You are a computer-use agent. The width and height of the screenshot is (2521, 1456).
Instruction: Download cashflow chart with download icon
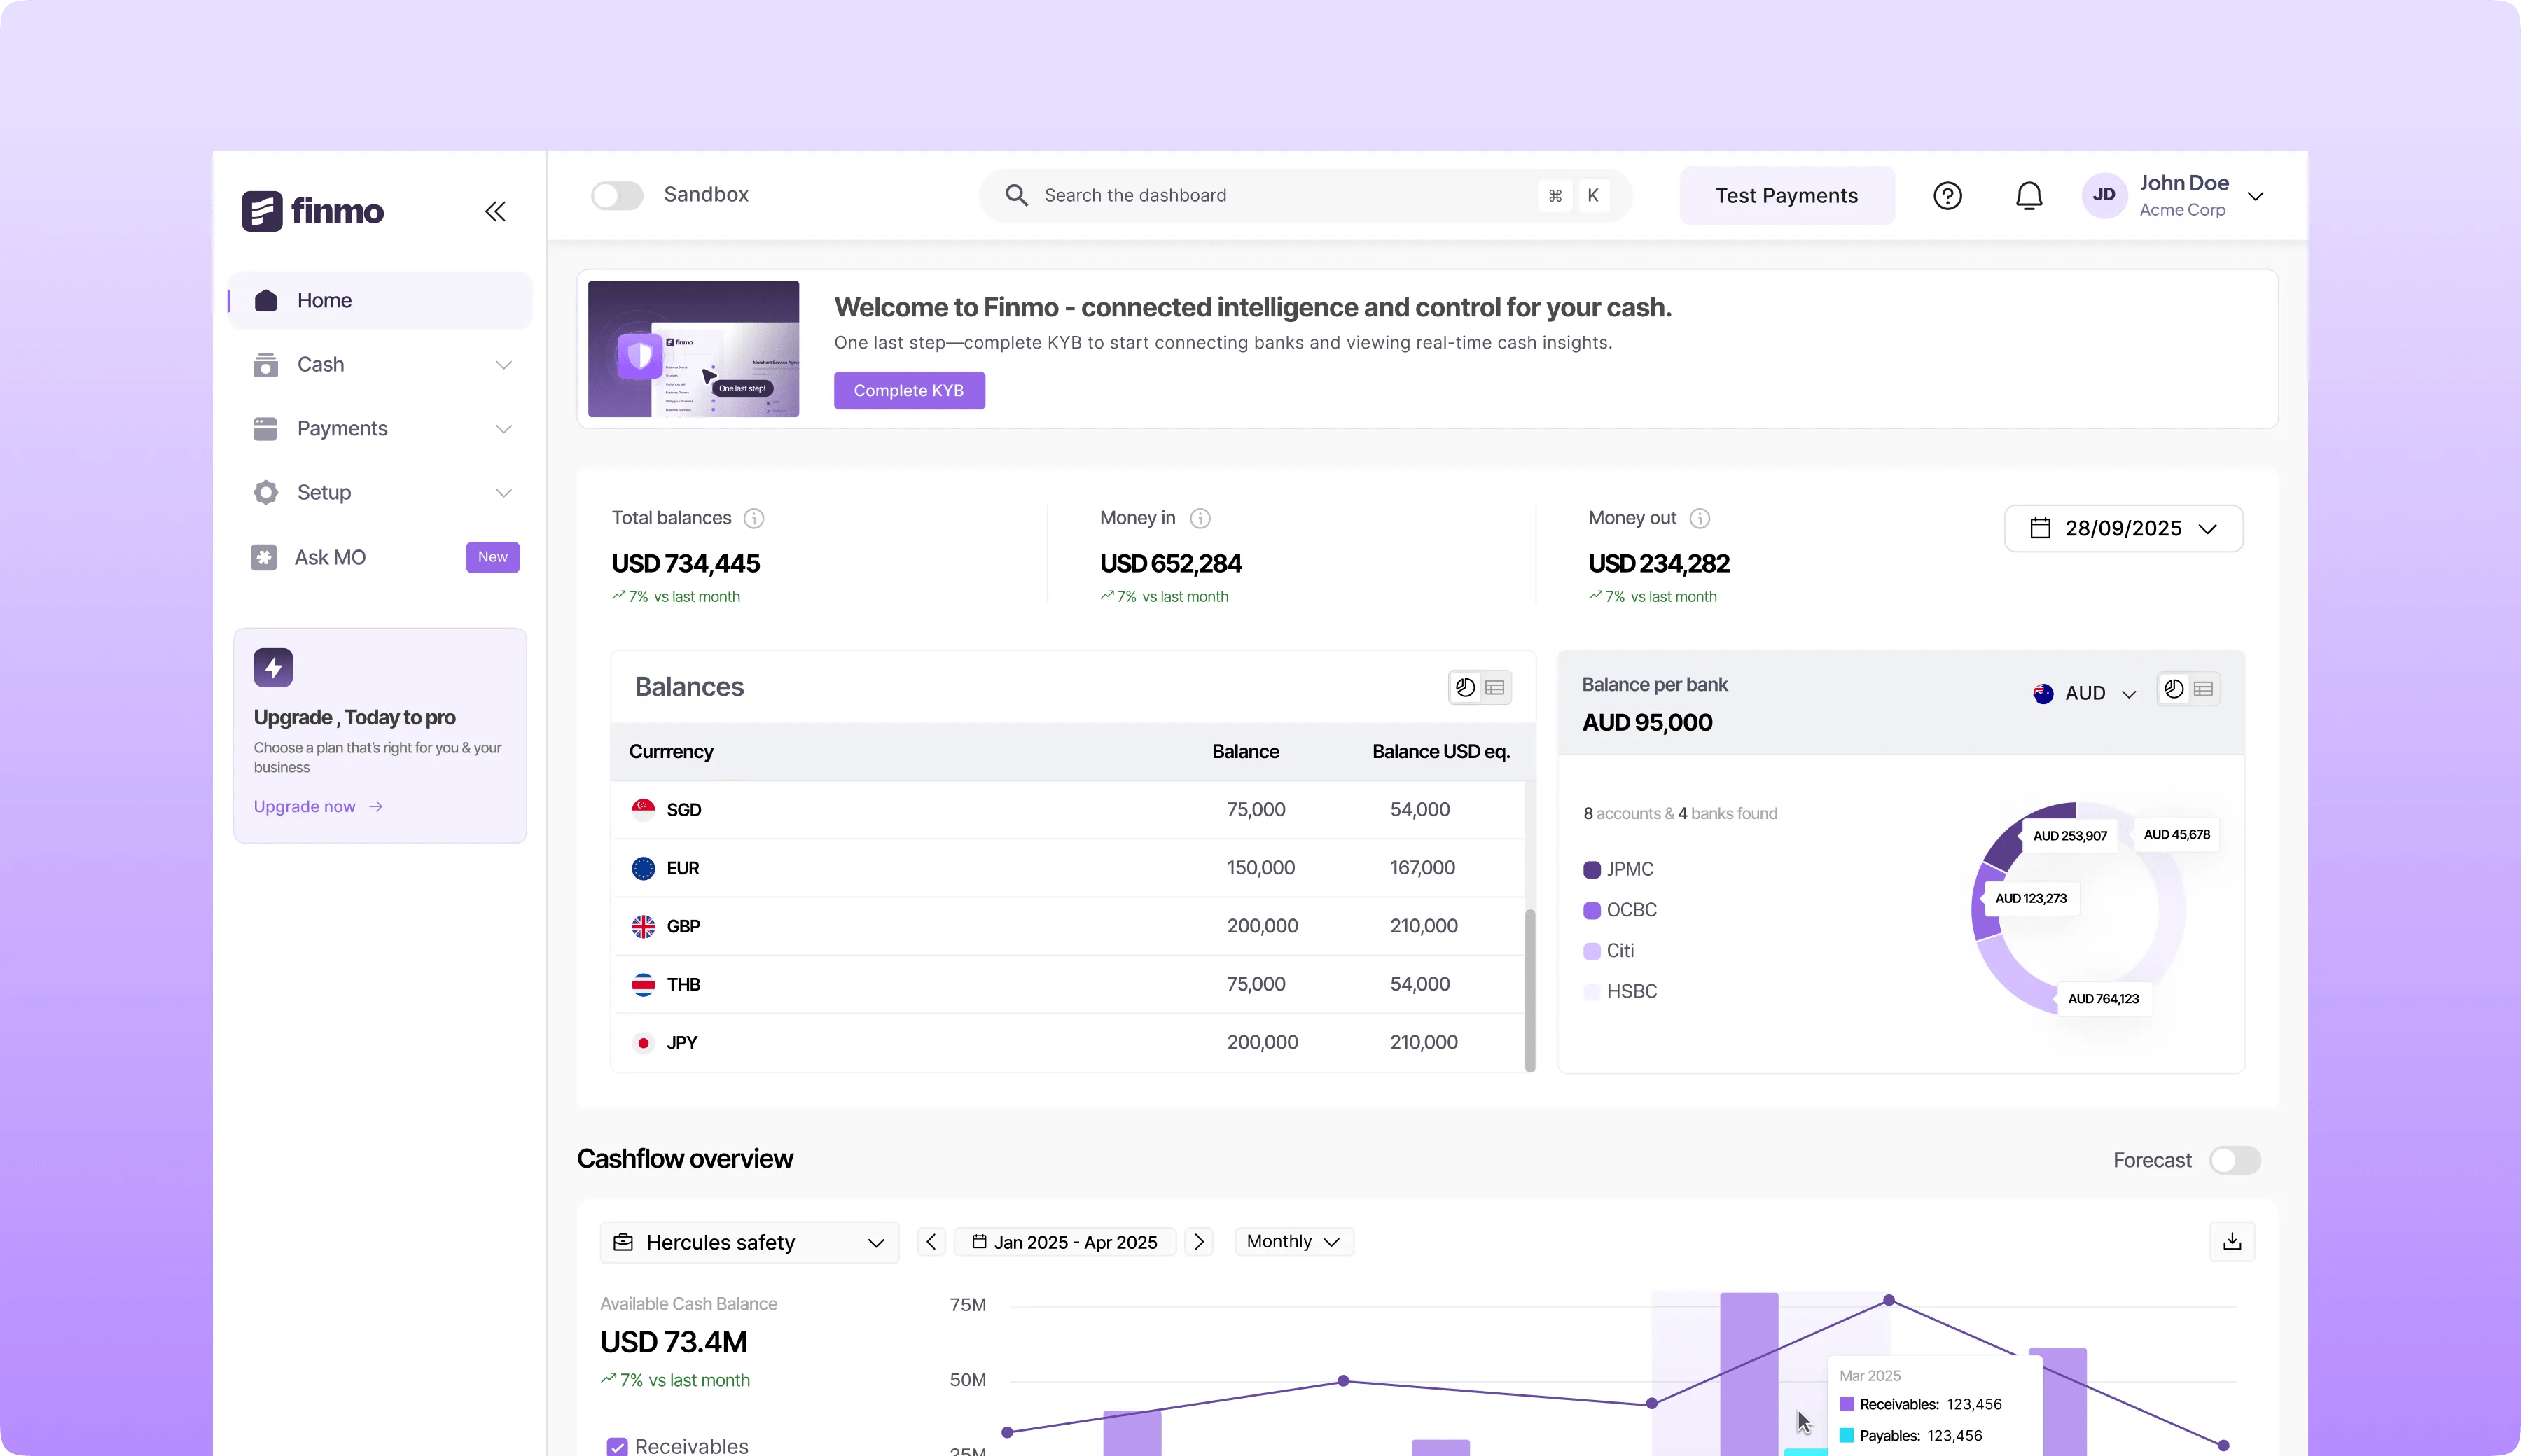2231,1241
